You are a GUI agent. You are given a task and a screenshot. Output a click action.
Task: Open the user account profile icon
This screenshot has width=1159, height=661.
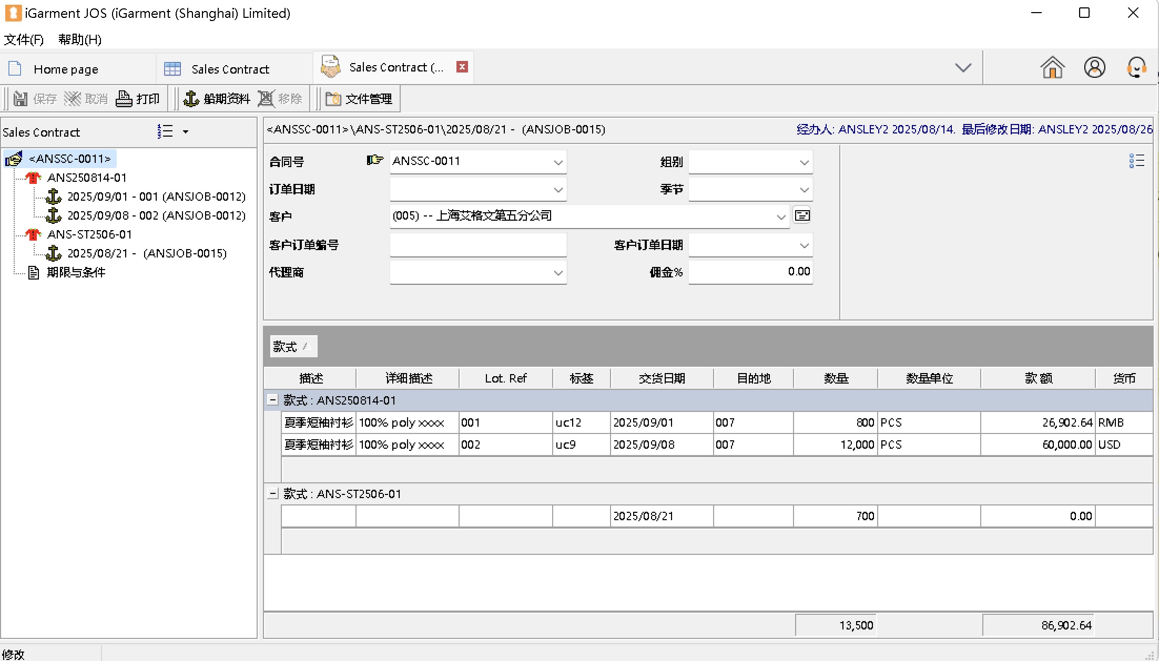coord(1094,68)
